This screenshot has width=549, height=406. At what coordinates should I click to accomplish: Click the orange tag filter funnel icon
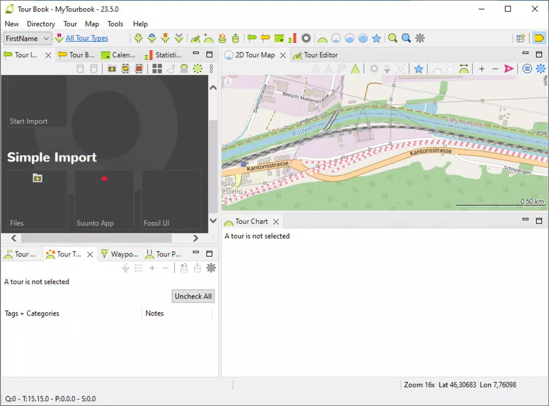coord(165,38)
